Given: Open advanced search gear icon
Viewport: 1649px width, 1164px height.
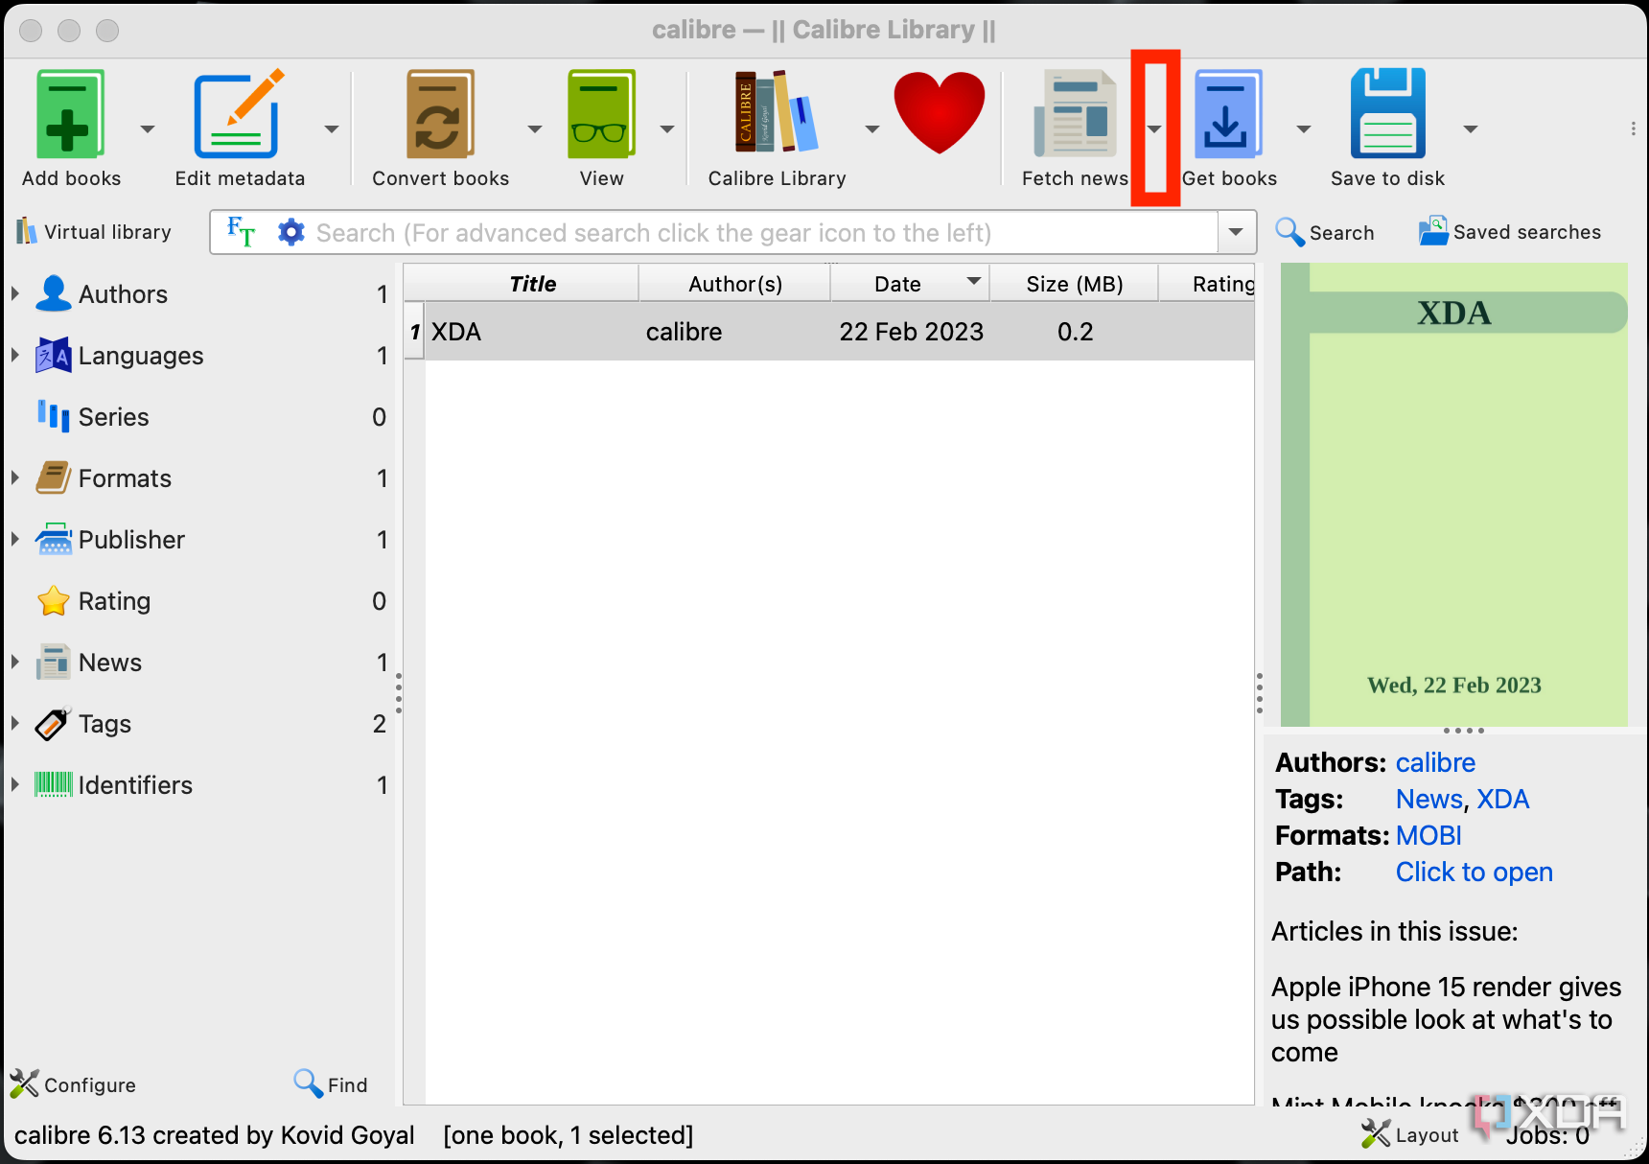Looking at the screenshot, I should 290,232.
